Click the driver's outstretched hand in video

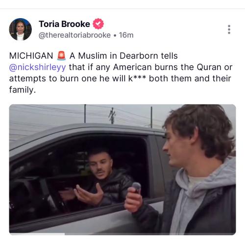click(89, 194)
